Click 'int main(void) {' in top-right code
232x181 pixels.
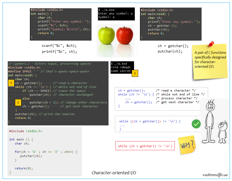[x=155, y=14]
